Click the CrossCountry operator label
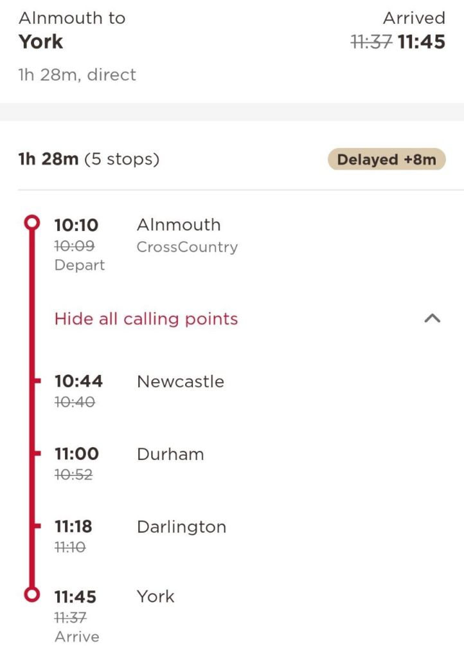This screenshot has width=464, height=658. 187,247
